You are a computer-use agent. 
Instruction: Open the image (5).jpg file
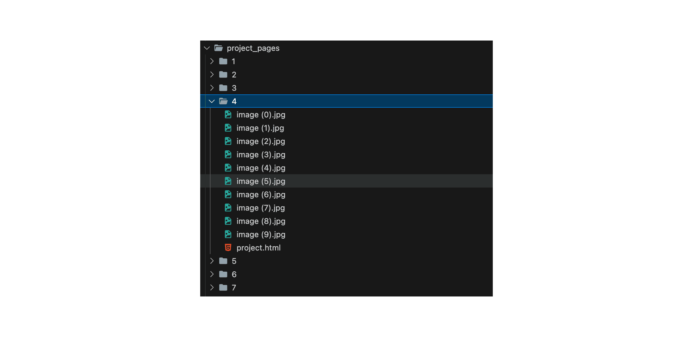click(x=261, y=181)
